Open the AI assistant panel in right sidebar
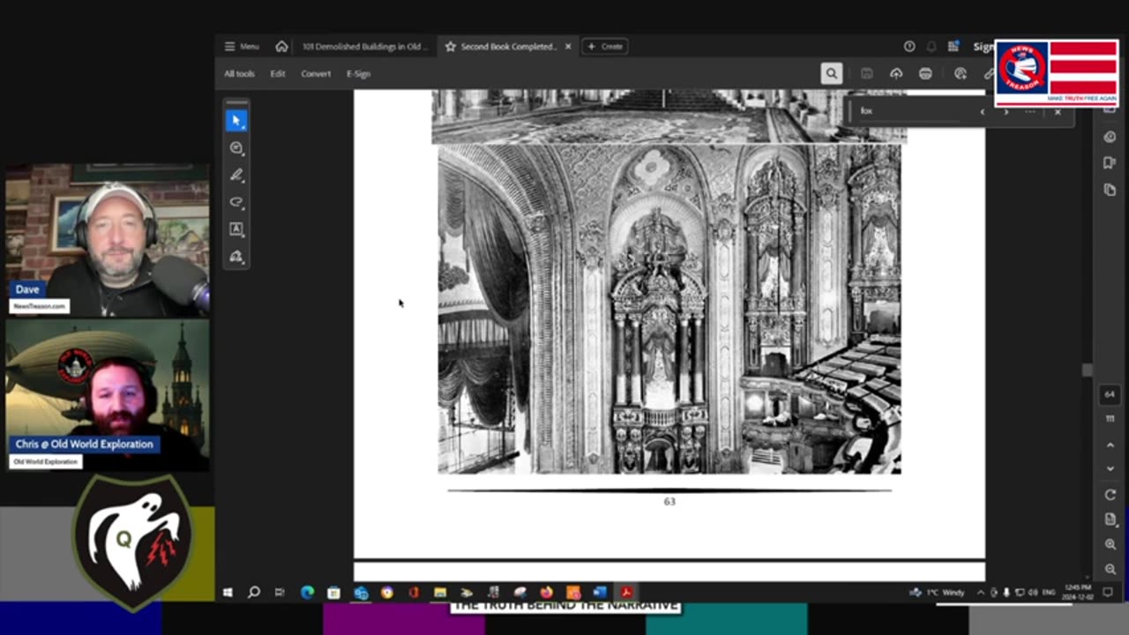This screenshot has height=635, width=1129. [x=1110, y=137]
